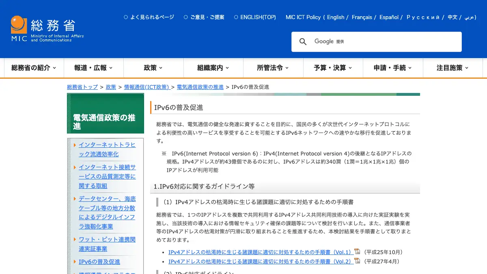This screenshot has width=487, height=274.
Task: Open PDF icon next to Vol.2 手順書
Action: tap(357, 261)
